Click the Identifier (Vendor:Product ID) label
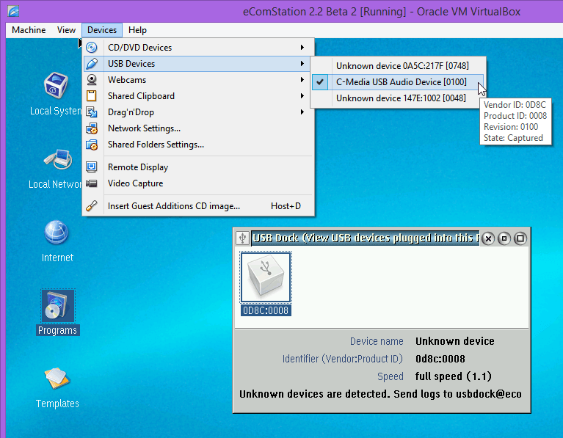This screenshot has height=438, width=563. pos(343,359)
